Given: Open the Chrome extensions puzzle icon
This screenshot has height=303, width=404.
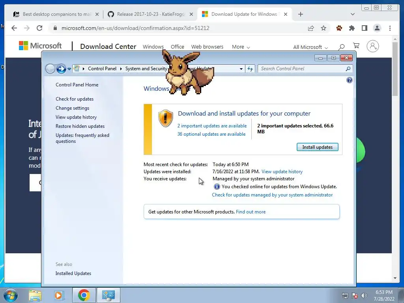Looking at the screenshot, I should [352, 28].
